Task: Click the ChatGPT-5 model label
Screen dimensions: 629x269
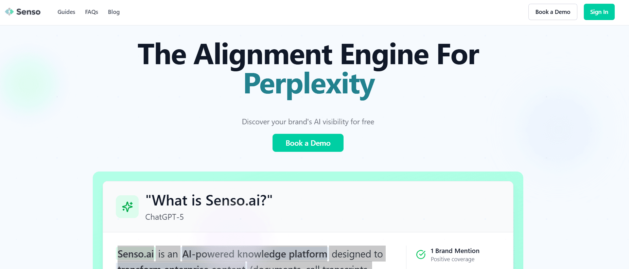Action: [164, 217]
